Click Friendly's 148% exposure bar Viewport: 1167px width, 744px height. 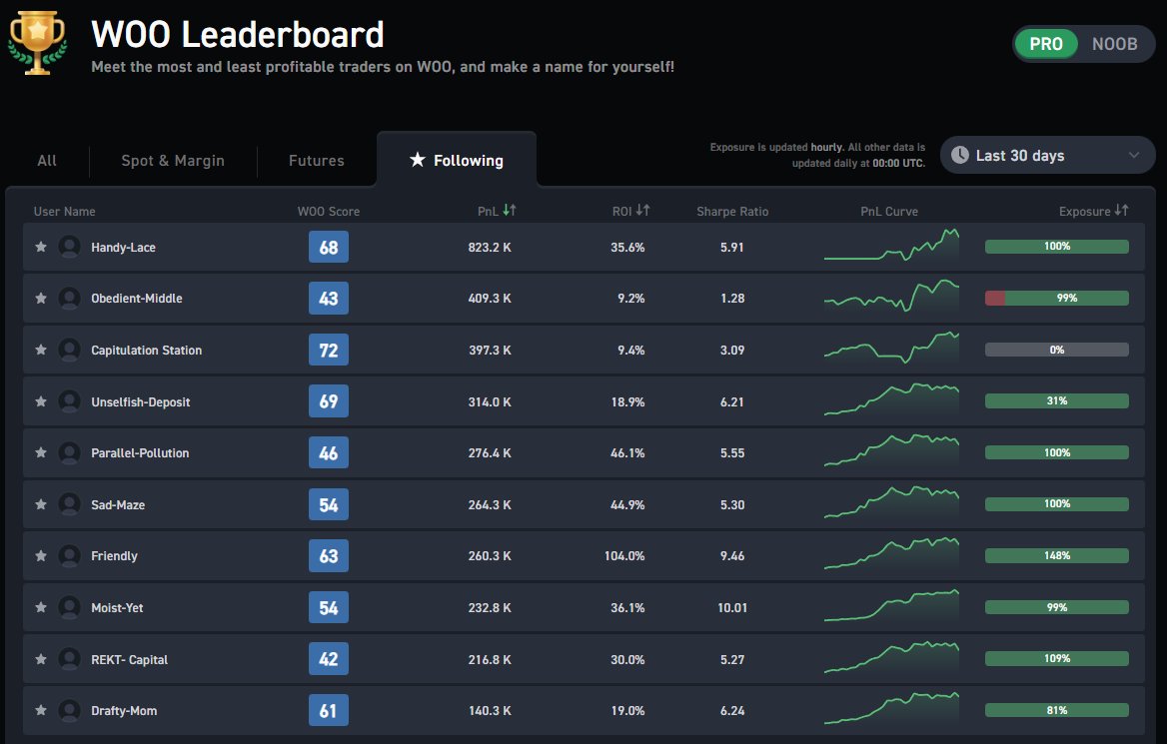(1057, 556)
